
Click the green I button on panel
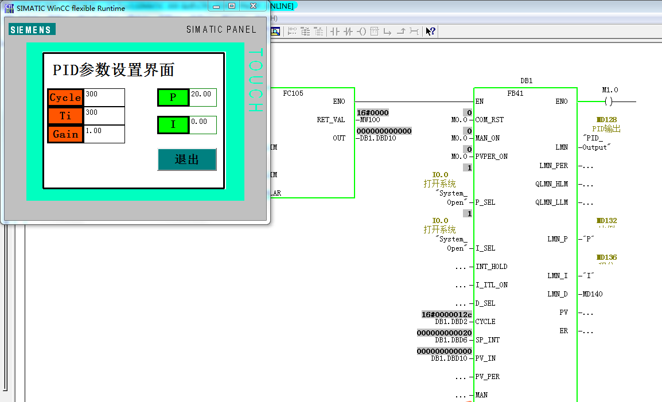tap(173, 124)
